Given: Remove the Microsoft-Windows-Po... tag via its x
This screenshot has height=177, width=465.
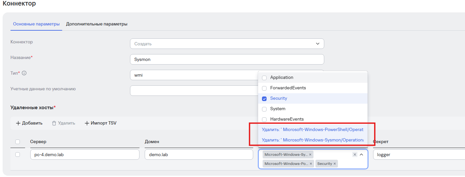Looking at the screenshot, I should tap(311, 164).
